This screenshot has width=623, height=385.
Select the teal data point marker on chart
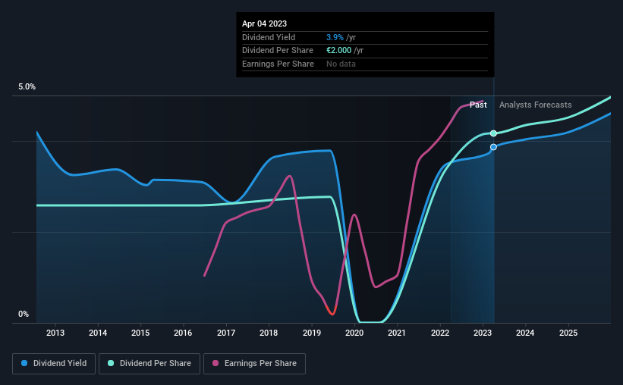pyautogui.click(x=493, y=133)
